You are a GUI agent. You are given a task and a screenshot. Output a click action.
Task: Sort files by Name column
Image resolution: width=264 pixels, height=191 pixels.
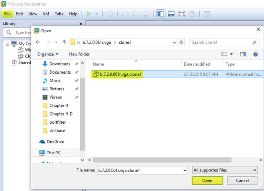(x=98, y=64)
